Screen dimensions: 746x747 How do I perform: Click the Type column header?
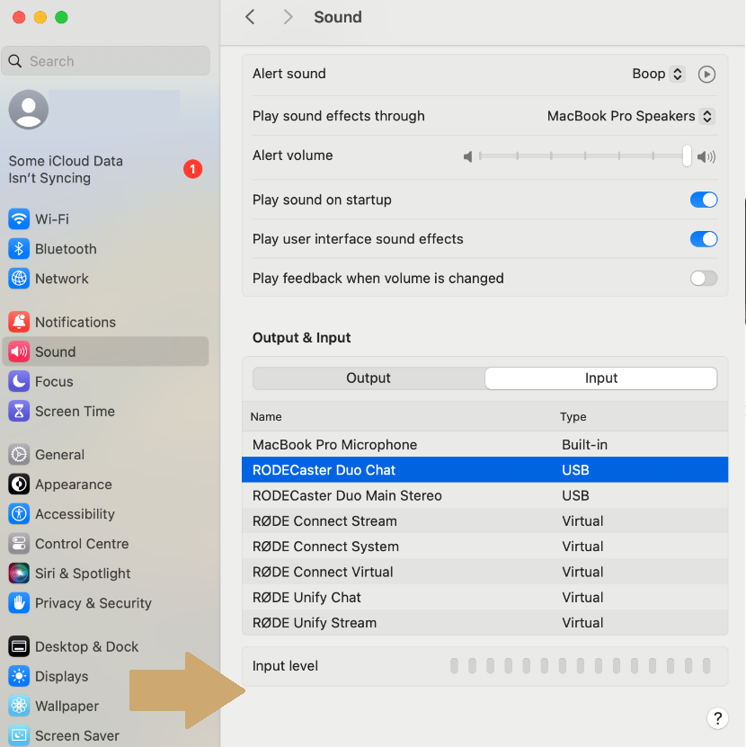tap(573, 417)
